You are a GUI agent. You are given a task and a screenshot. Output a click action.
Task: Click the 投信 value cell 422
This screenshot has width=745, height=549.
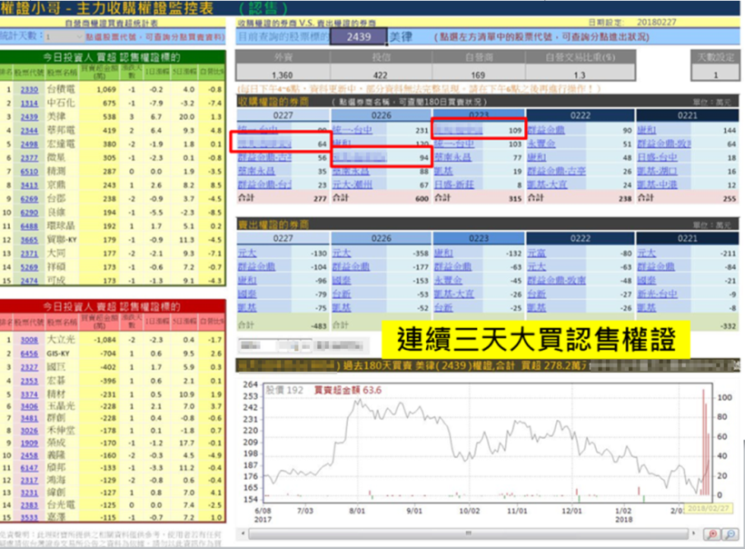(381, 75)
